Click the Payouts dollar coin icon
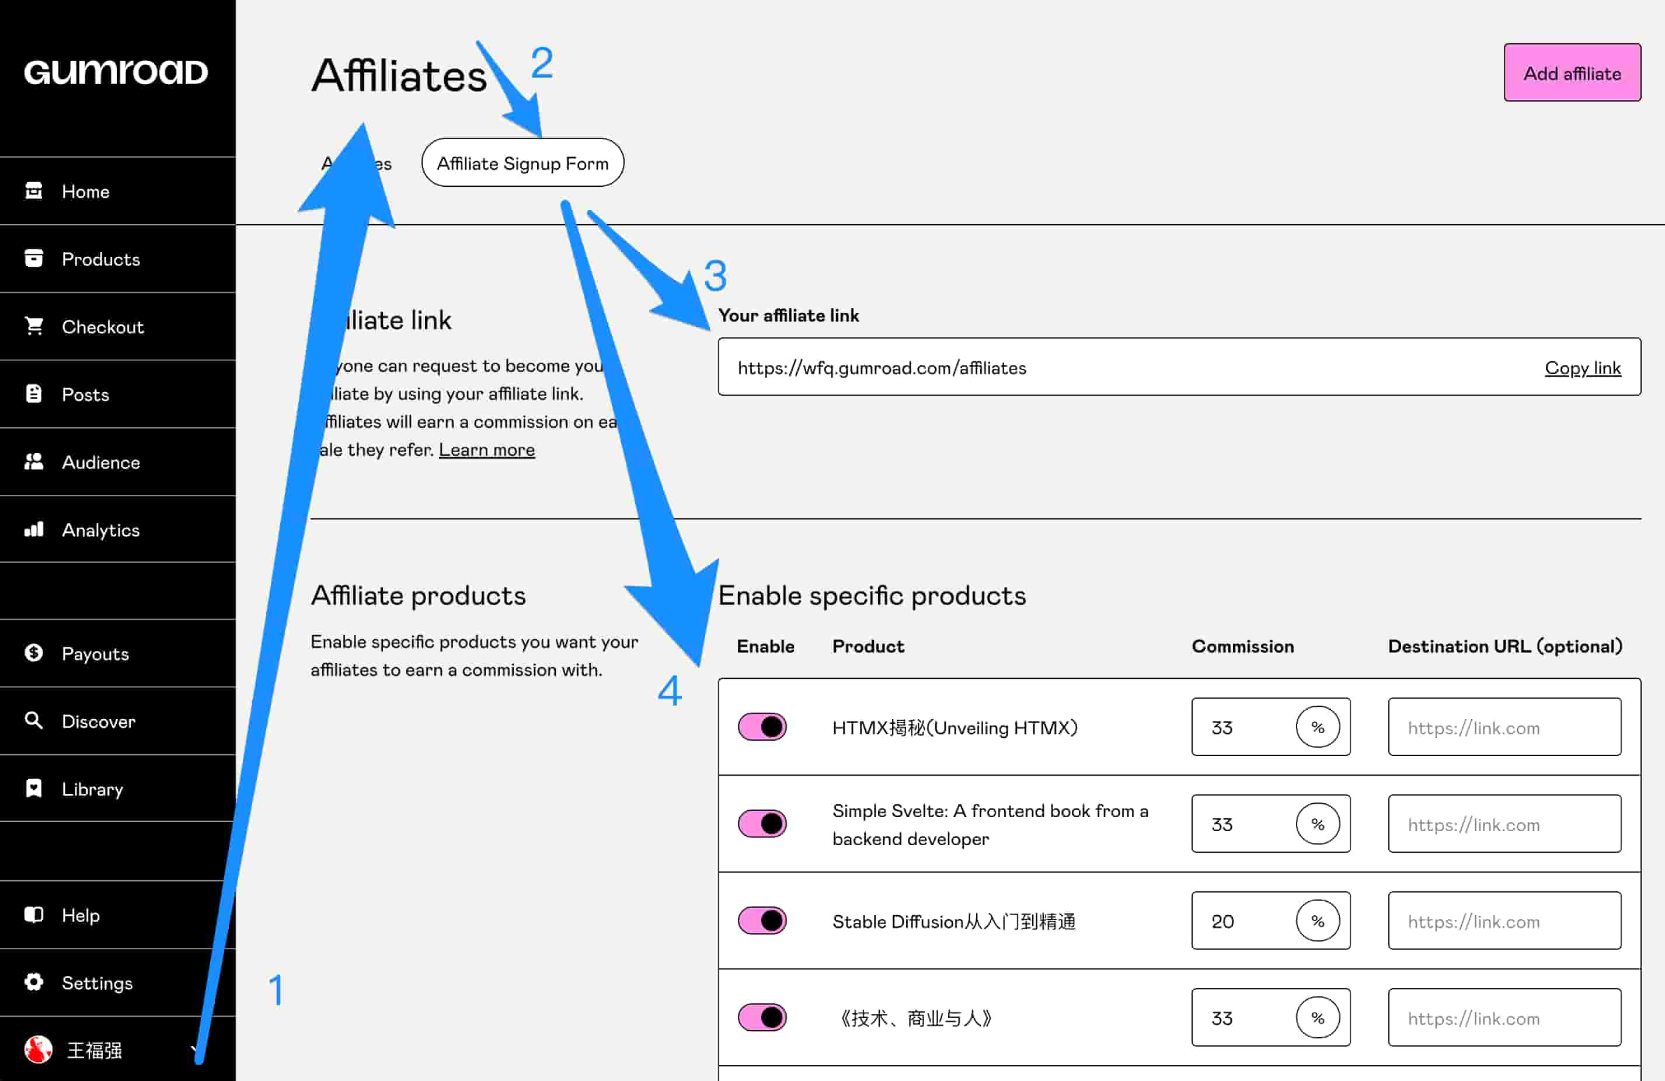 point(34,653)
